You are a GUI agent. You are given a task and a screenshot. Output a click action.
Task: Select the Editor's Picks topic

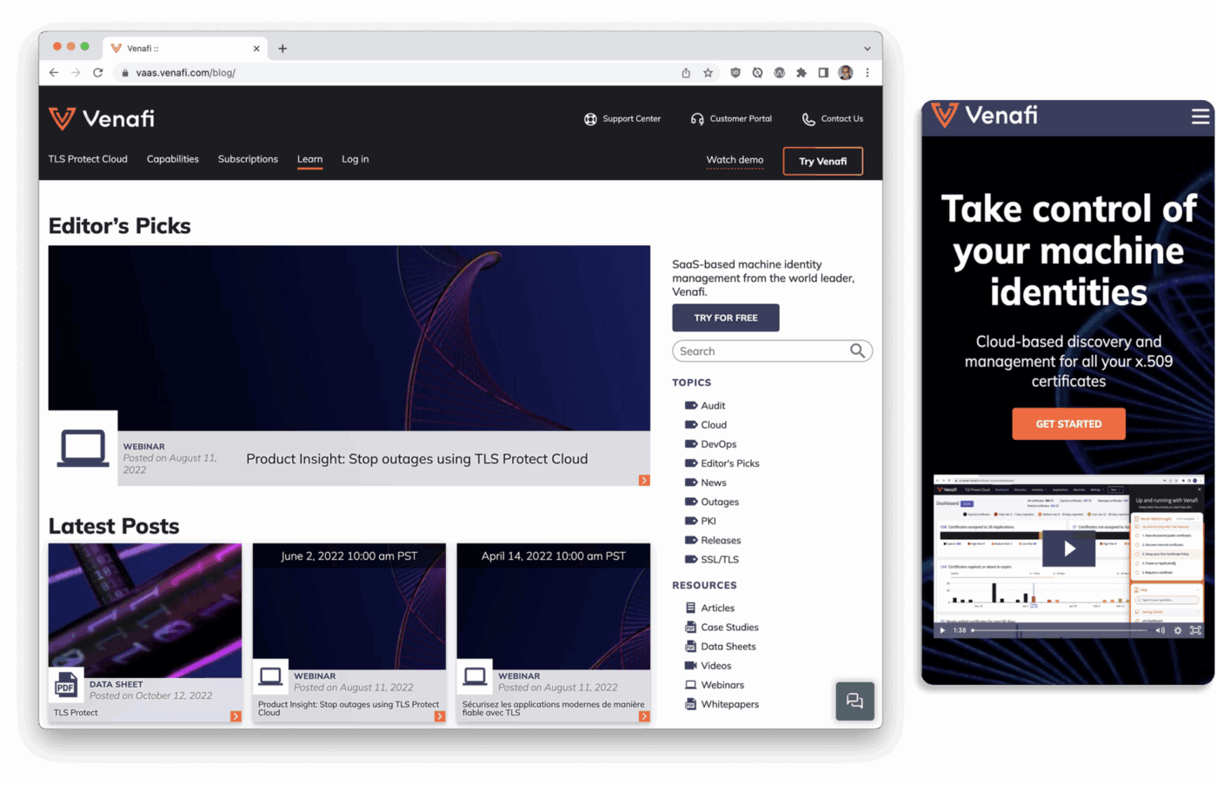[x=722, y=463]
